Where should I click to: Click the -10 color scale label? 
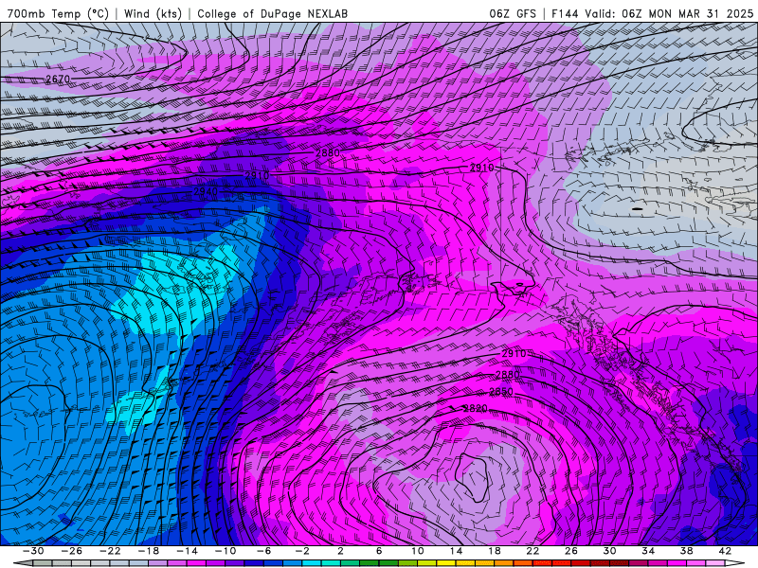[225, 551]
